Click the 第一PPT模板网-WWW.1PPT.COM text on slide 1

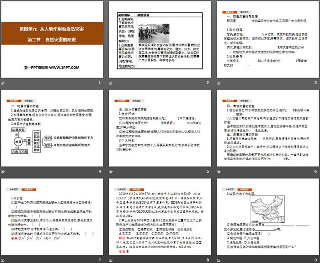click(52, 68)
